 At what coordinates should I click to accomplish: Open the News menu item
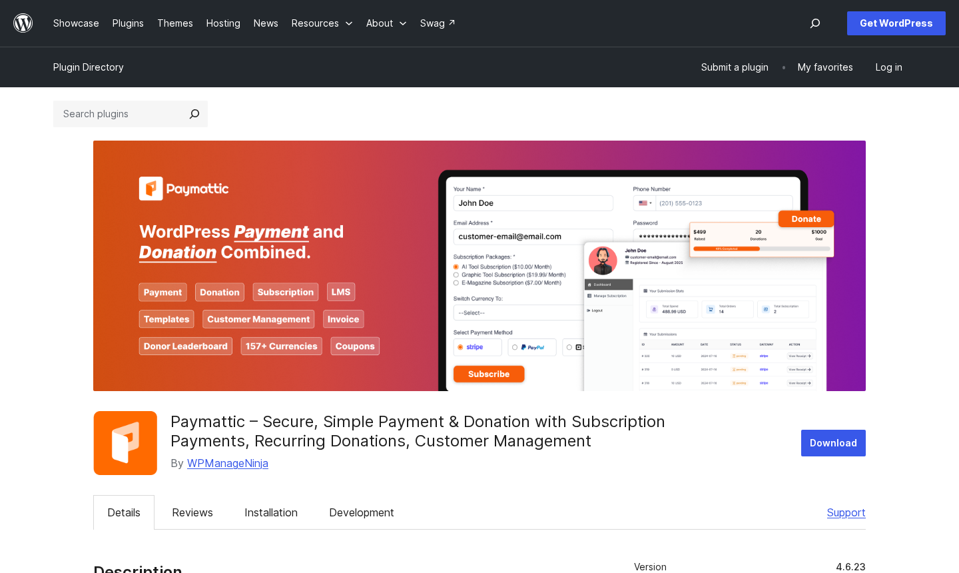(266, 23)
